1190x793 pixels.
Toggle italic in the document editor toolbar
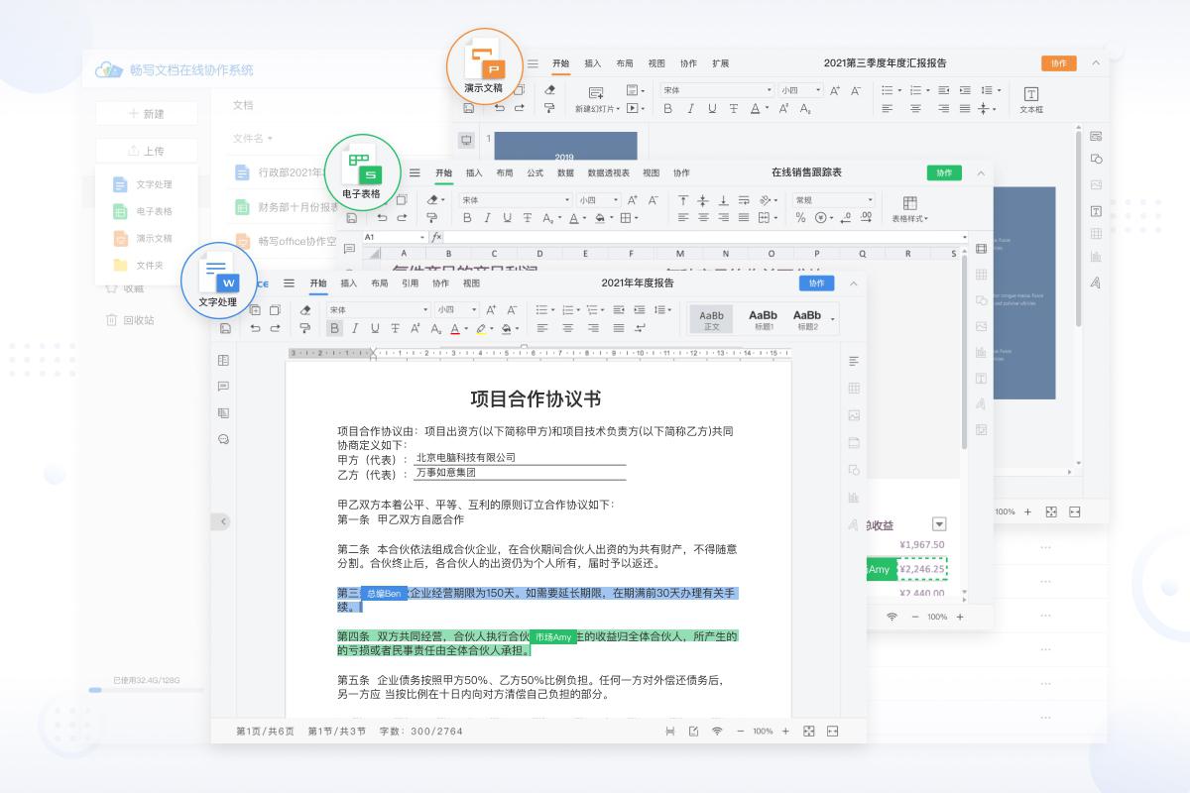pyautogui.click(x=355, y=328)
